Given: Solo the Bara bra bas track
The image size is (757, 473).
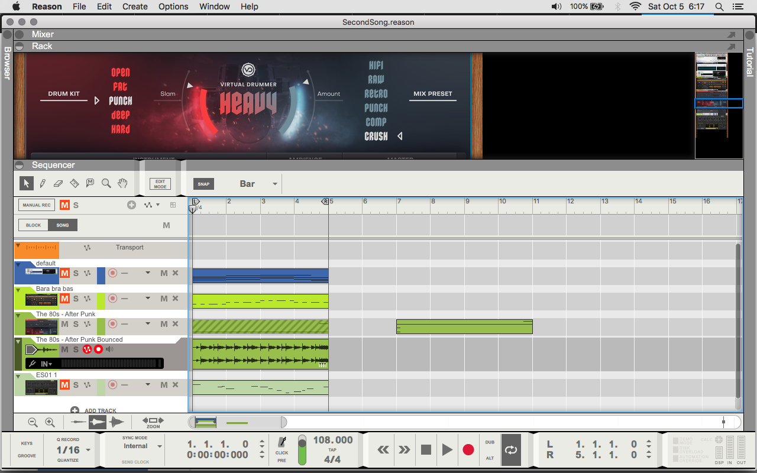Looking at the screenshot, I should 76,299.
